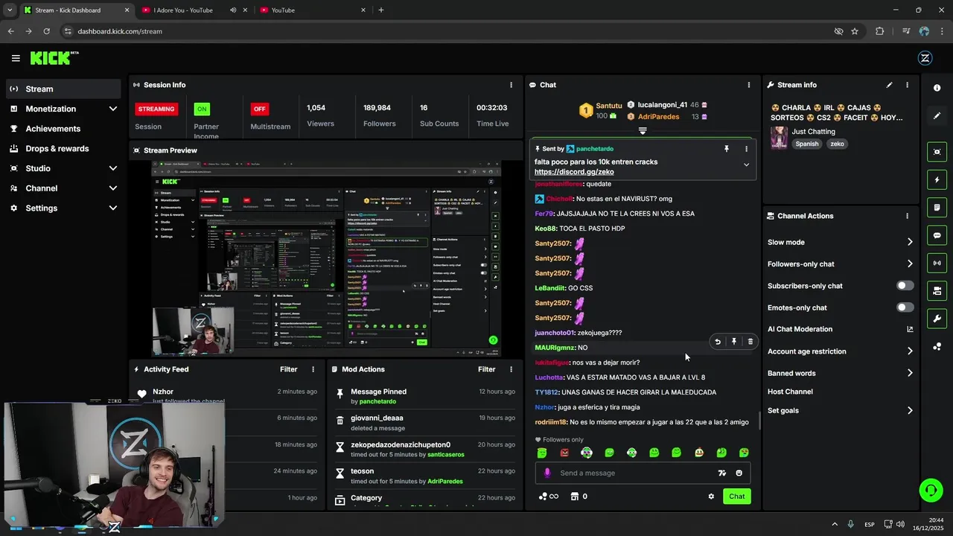Viewport: 953px width, 536px height.
Task: Click the reply arrow on MAURIgmnz message
Action: pyautogui.click(x=718, y=342)
